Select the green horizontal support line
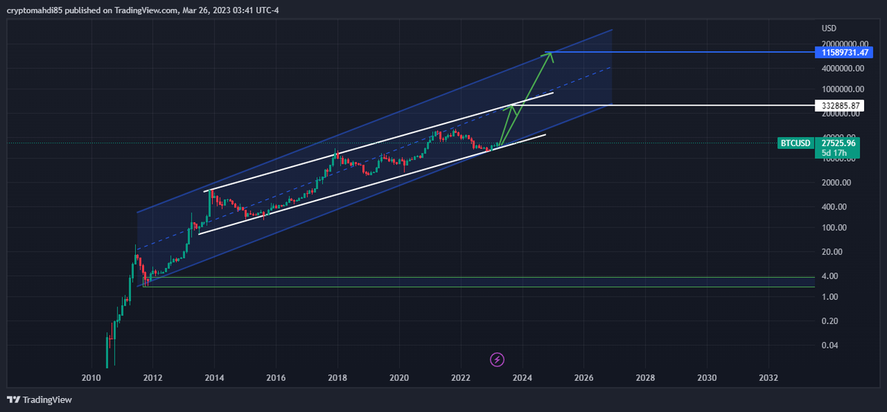Image resolution: width=887 pixels, height=412 pixels. click(443, 286)
